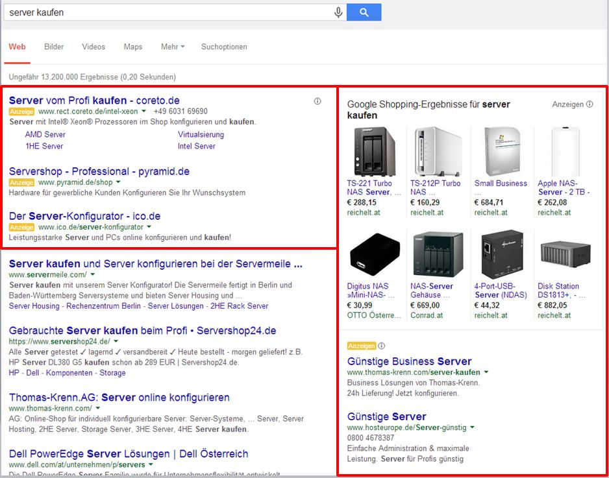Click the Disk Station DS1813+ product image
The image size is (609, 478).
point(564,256)
